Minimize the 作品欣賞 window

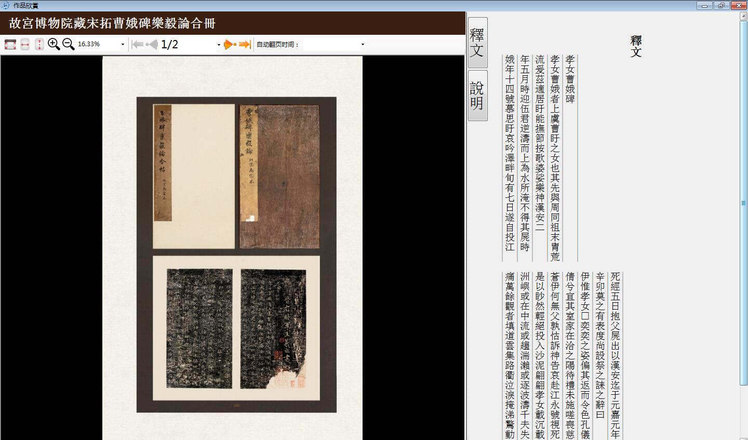click(x=704, y=6)
